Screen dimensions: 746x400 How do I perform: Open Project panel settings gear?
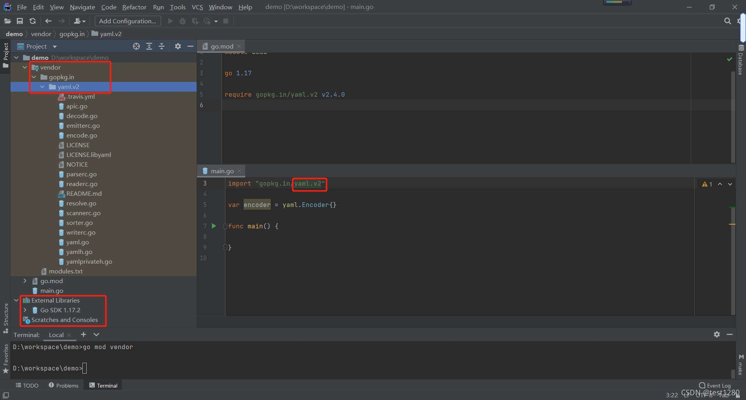click(x=178, y=46)
